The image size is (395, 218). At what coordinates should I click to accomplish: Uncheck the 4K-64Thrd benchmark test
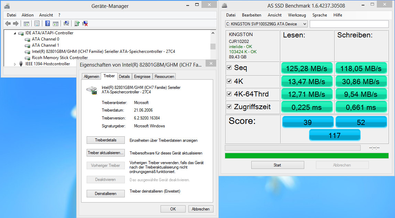[x=229, y=94]
